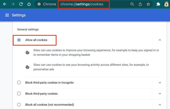Screen dimensions: 170x109
Task: Expand Block third-party cookies in Incognito details
Action: (160, 83)
